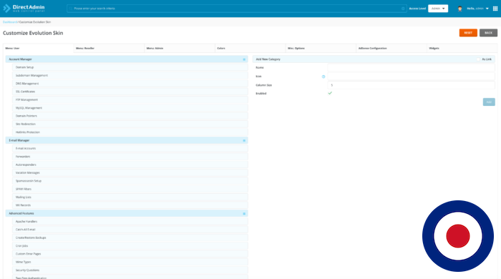
Task: Click the Icon input field
Action: (411, 77)
